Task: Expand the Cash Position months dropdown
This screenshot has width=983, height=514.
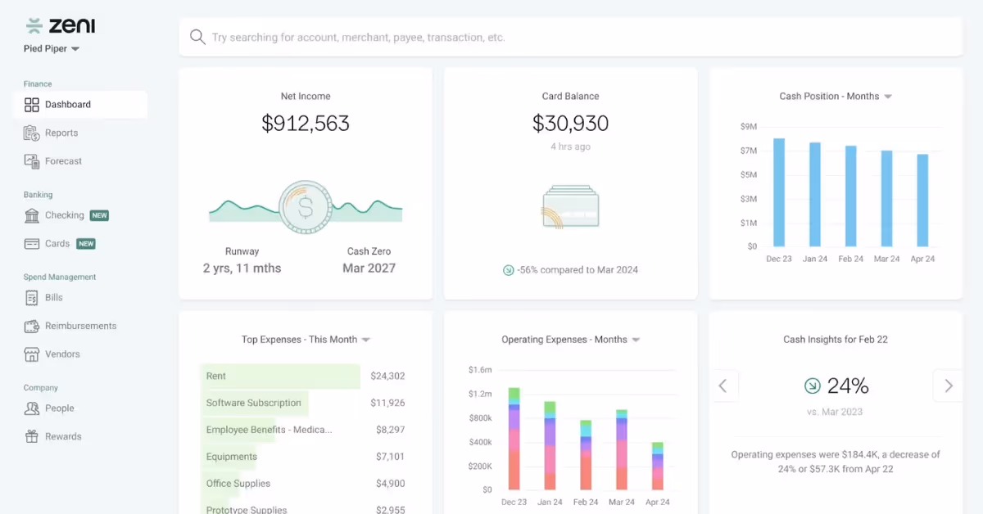Action: coord(889,96)
